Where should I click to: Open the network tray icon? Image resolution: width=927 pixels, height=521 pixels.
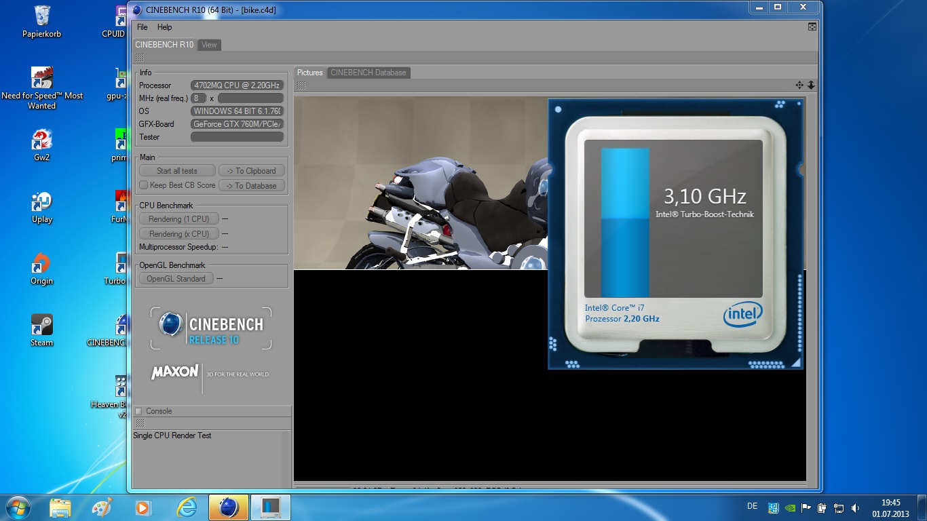pos(839,507)
